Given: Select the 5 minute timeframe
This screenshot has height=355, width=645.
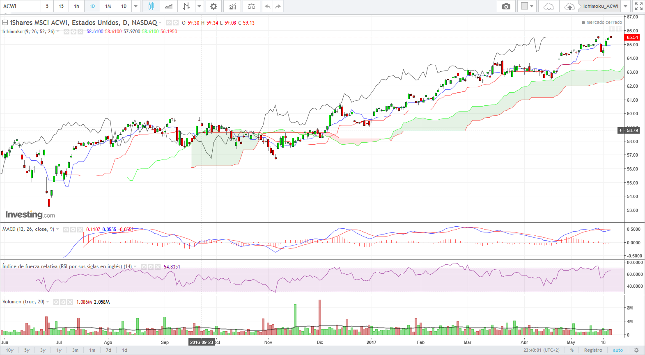Looking at the screenshot, I should [47, 6].
